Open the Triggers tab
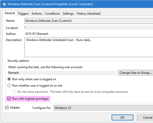Screen dimensions: 153x123 click(23, 14)
